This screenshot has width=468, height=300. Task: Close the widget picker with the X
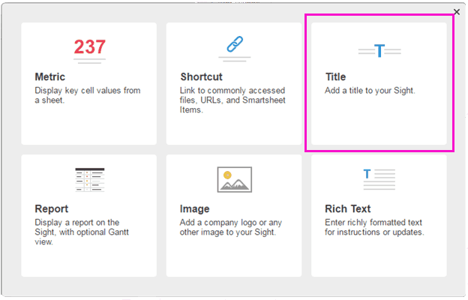pyautogui.click(x=457, y=12)
